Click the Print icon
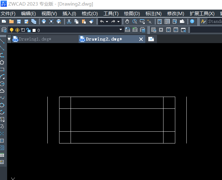The image size is (222, 180). point(44,21)
